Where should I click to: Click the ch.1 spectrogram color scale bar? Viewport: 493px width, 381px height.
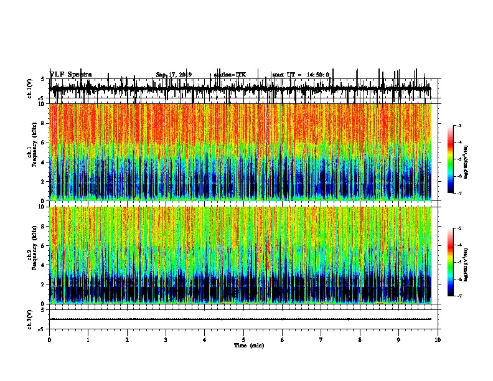click(451, 159)
